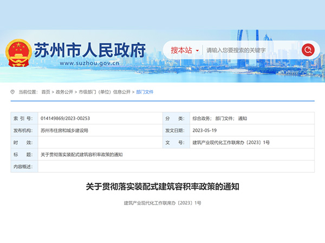Click the location pin icon
The image size is (325, 243).
click(x=12, y=92)
